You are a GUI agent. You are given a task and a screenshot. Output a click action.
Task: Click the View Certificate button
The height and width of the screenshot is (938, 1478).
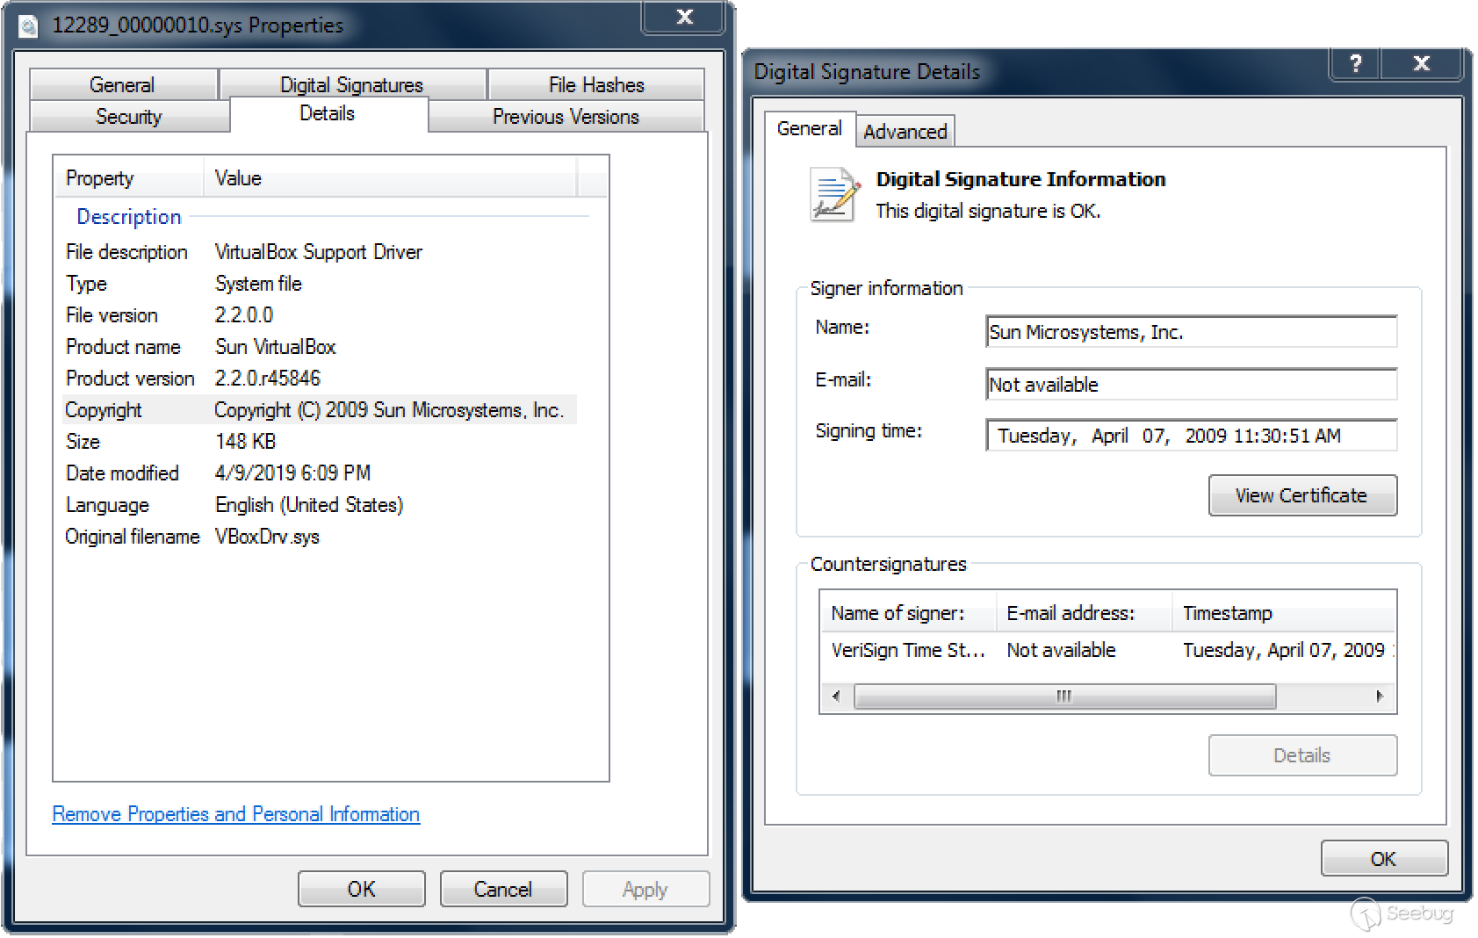coord(1302,495)
